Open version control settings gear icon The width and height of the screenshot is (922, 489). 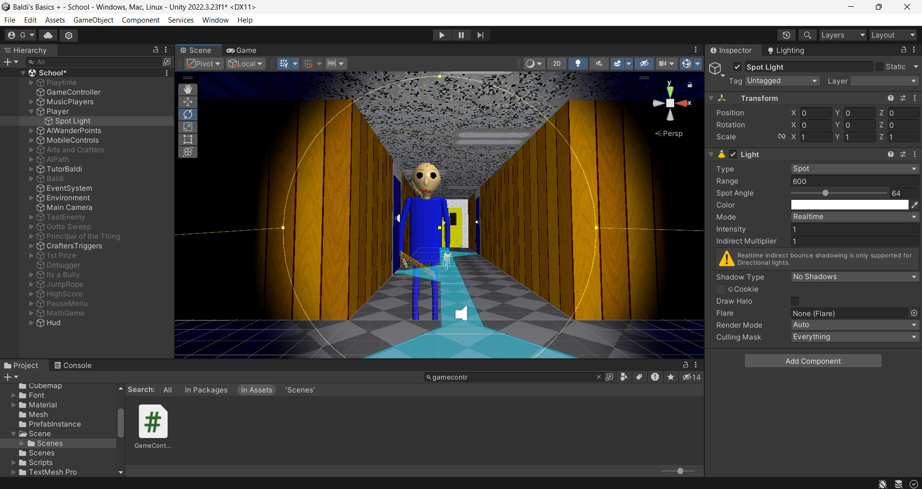coord(69,35)
